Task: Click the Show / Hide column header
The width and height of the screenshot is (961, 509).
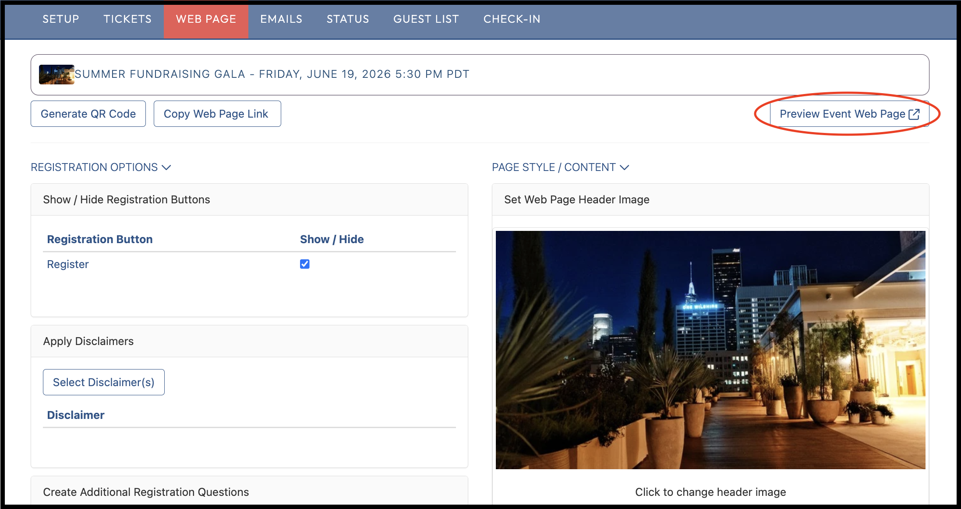Action: click(332, 239)
